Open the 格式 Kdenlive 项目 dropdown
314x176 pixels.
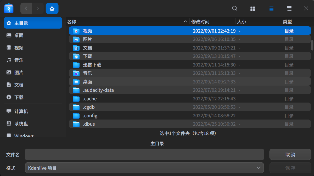tap(144, 168)
